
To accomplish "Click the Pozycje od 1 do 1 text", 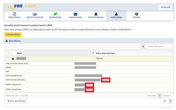I will (17, 96).
